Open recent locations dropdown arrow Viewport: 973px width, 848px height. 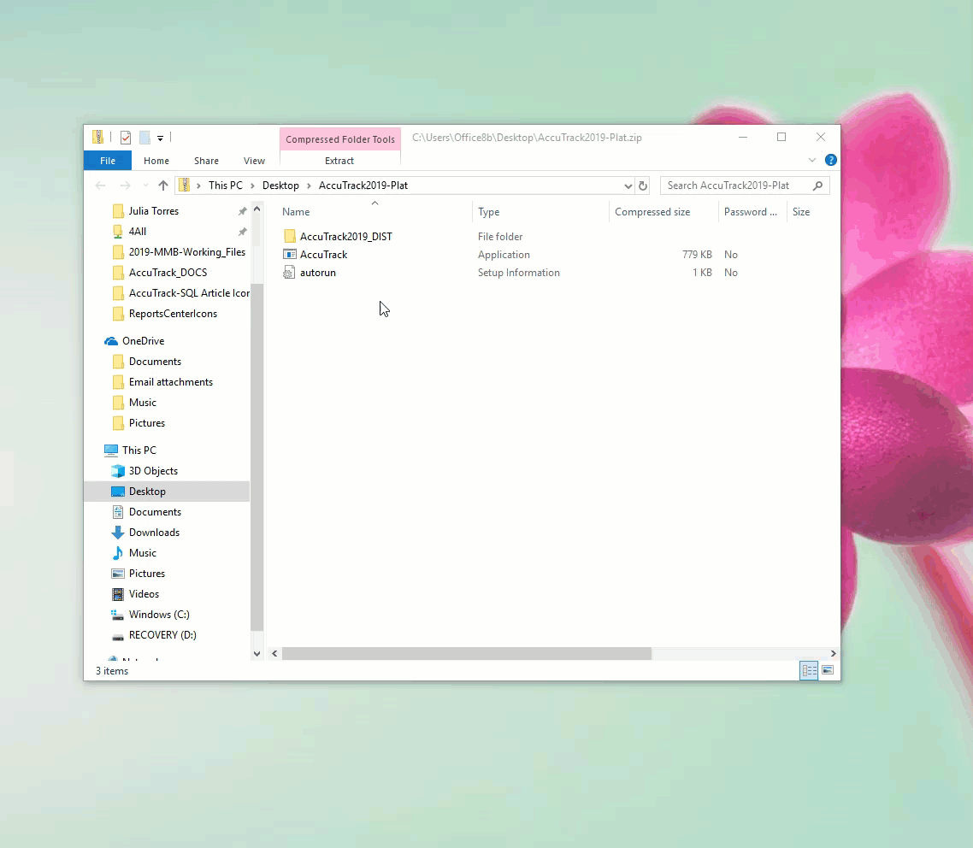click(x=146, y=185)
